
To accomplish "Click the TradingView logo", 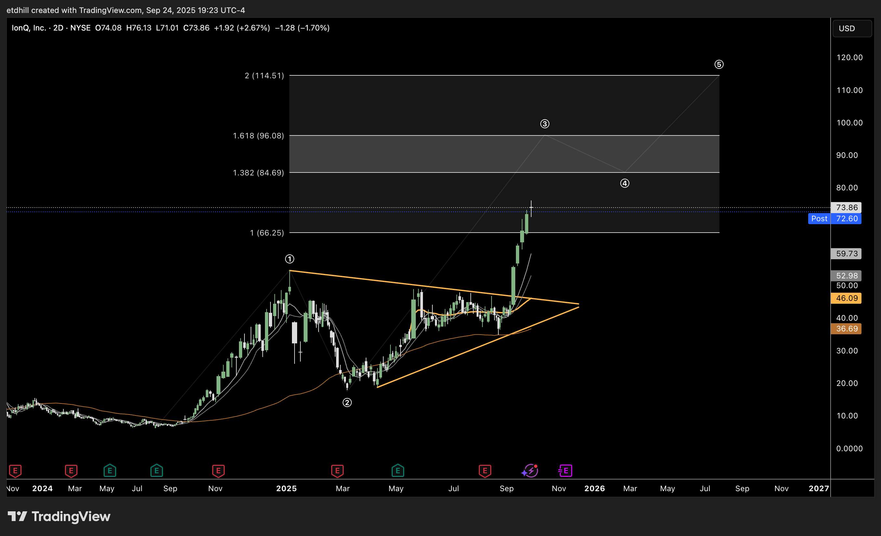I will (59, 517).
